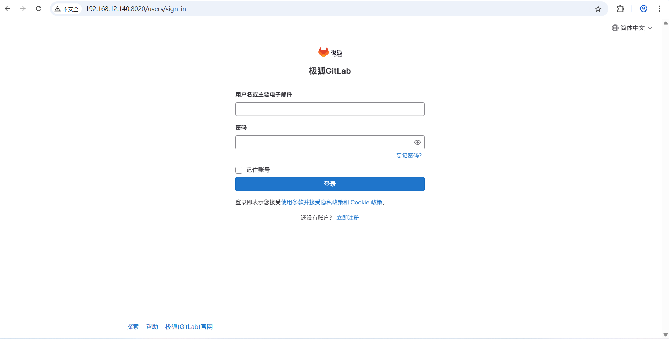Screen dimensions: 669x339
Task: Focus the 用户名或主要电子邮件 input field
Action: click(330, 109)
